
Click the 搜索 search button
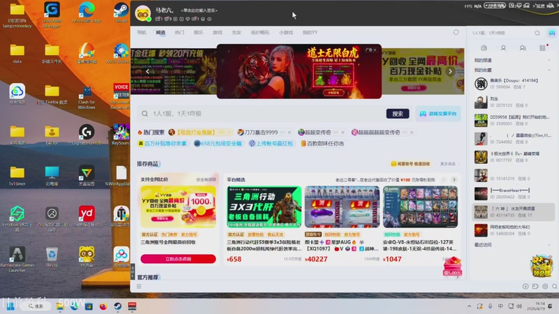point(398,114)
